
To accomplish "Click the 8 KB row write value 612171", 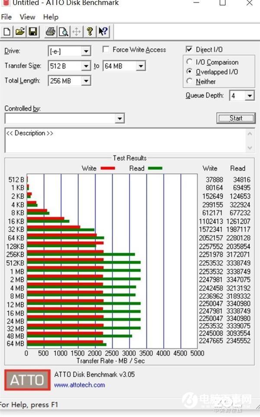I will [x=213, y=213].
